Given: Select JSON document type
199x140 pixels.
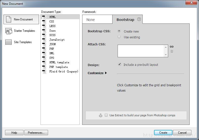Looking at the screenshot, I should (x=60, y=44).
